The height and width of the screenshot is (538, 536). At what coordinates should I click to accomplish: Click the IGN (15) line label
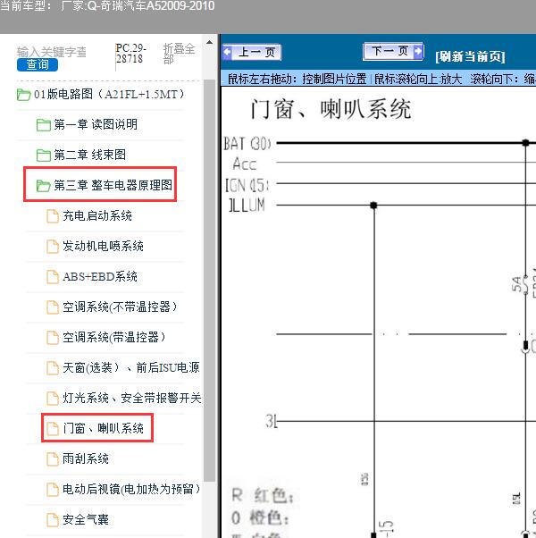(x=247, y=185)
